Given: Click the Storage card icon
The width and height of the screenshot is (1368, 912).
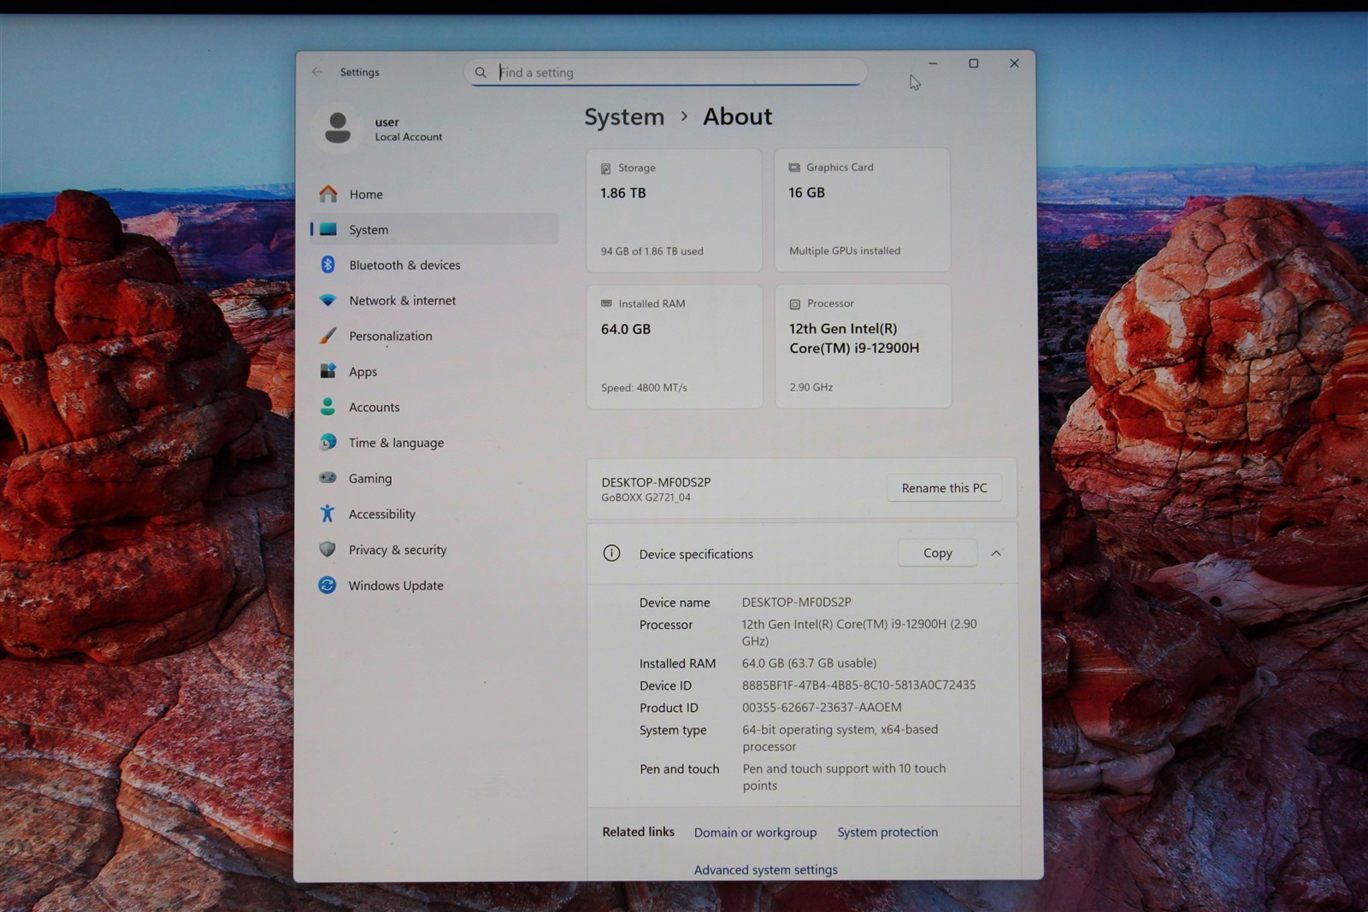Looking at the screenshot, I should tap(605, 168).
